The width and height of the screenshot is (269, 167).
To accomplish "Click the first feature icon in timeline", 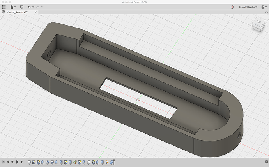I will (x=30, y=162).
